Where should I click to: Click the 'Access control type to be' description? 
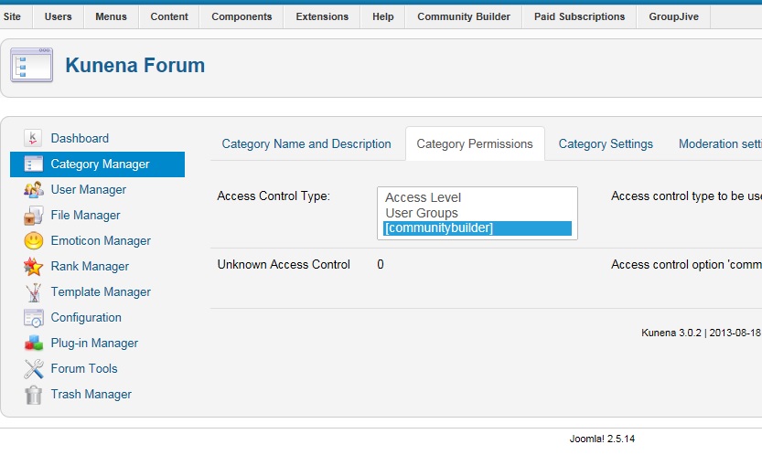coord(686,196)
